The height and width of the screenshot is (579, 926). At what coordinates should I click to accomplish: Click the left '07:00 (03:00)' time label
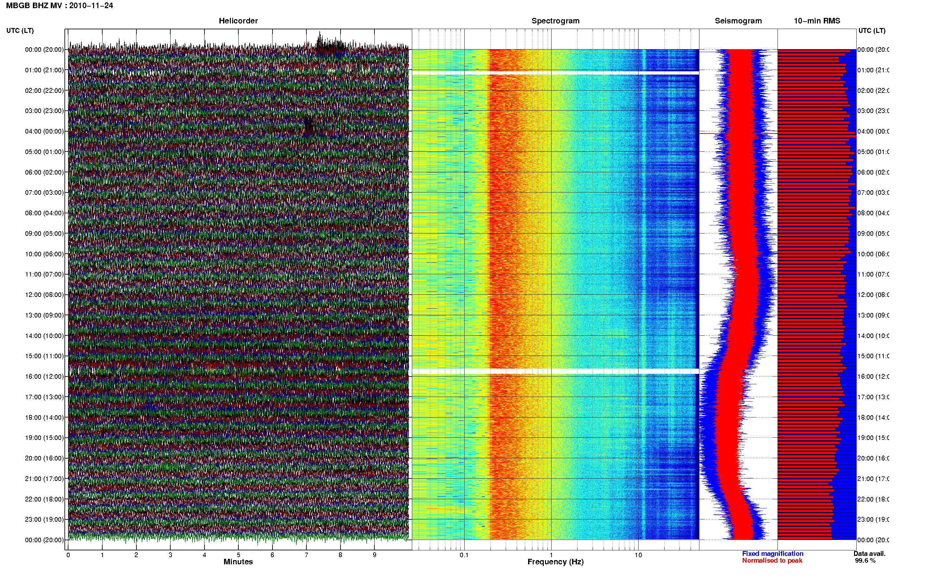point(44,192)
